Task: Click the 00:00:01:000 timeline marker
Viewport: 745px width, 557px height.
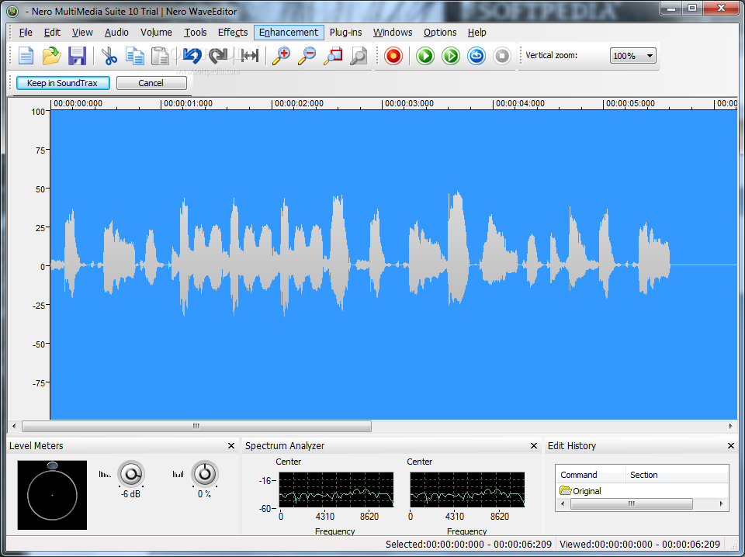Action: [188, 103]
